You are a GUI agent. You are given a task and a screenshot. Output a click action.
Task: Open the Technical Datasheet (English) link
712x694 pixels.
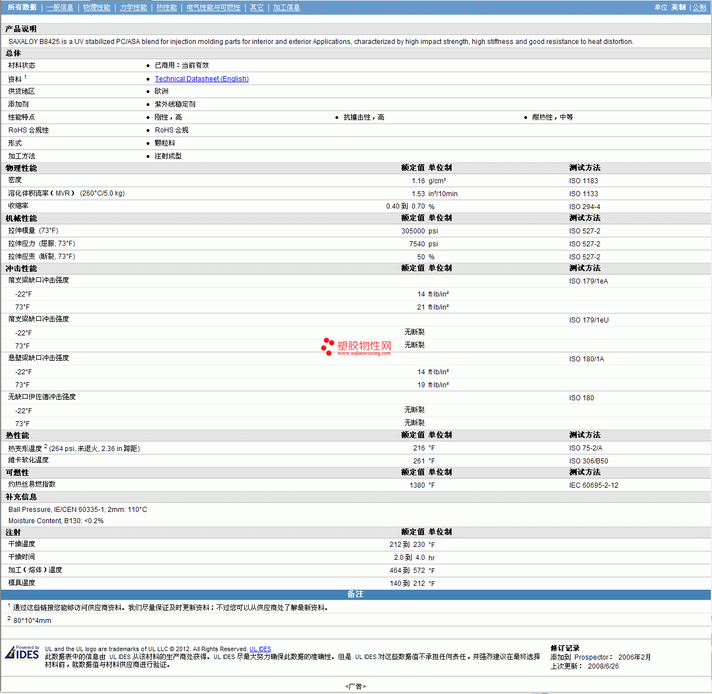pos(202,79)
